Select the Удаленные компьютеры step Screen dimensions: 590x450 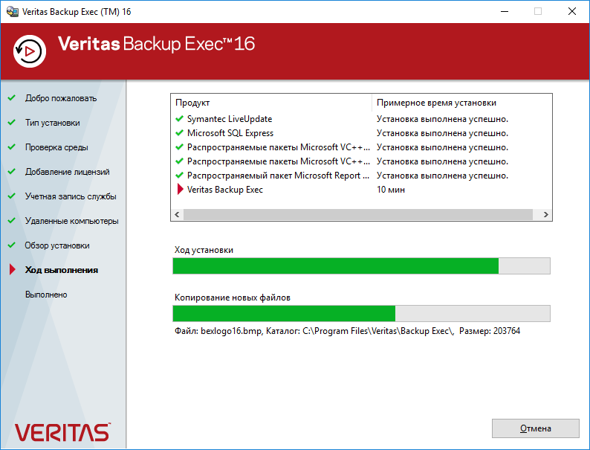(72, 221)
